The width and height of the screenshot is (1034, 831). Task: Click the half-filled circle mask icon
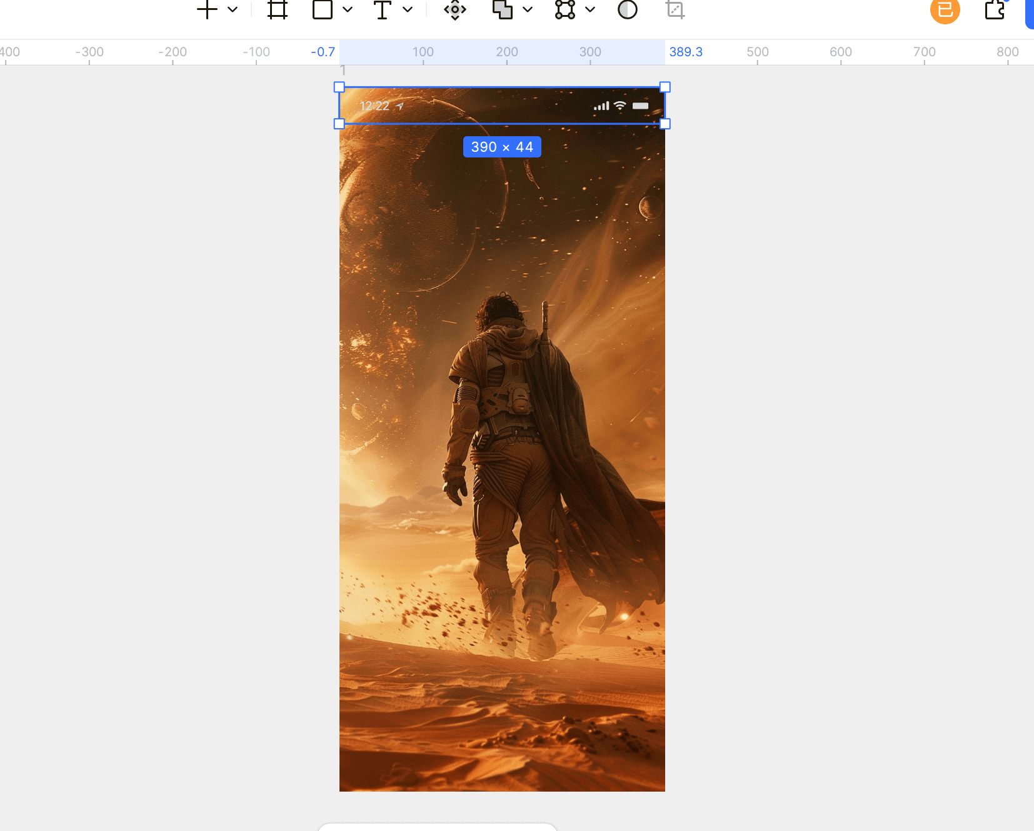627,9
